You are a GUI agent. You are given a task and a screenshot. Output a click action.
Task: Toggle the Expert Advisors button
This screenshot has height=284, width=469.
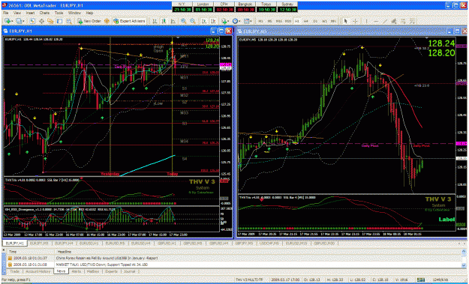click(130, 21)
